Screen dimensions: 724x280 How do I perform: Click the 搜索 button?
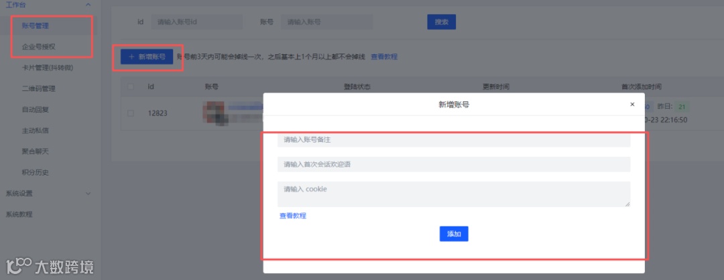point(441,21)
